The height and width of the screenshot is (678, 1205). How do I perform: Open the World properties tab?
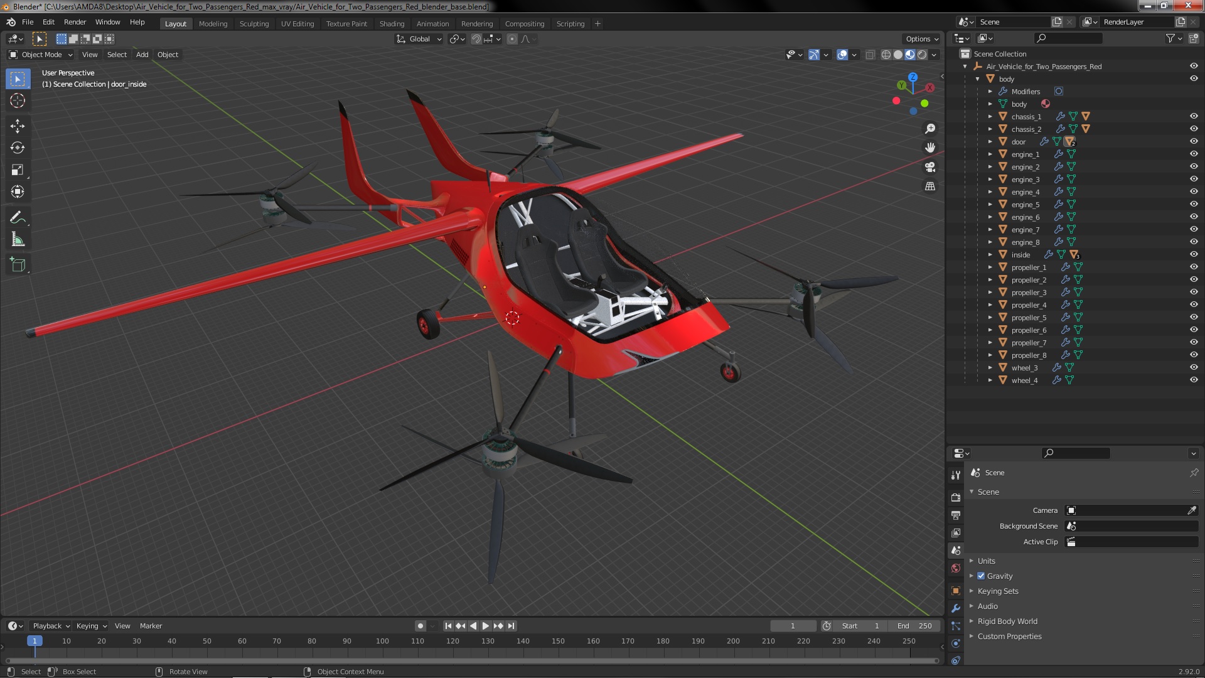click(x=956, y=568)
